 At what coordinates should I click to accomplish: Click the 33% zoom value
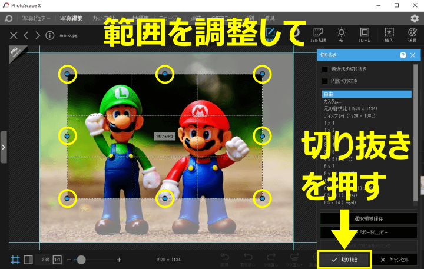[x=45, y=260]
